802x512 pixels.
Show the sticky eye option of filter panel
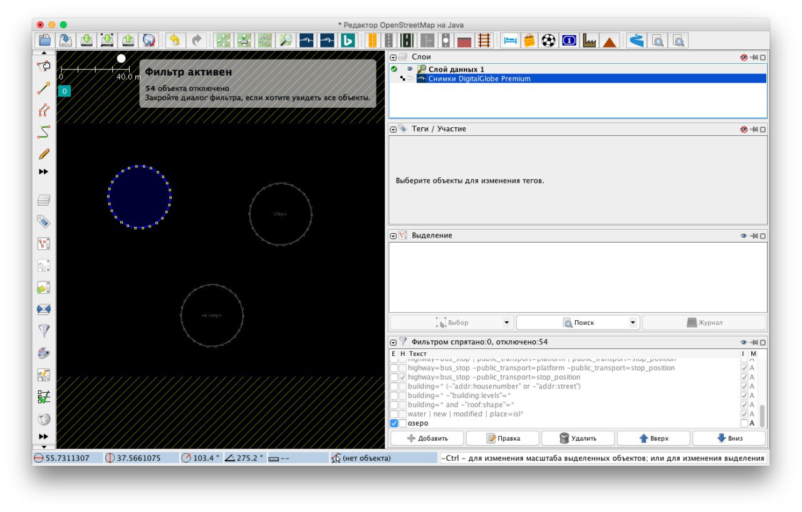744,343
